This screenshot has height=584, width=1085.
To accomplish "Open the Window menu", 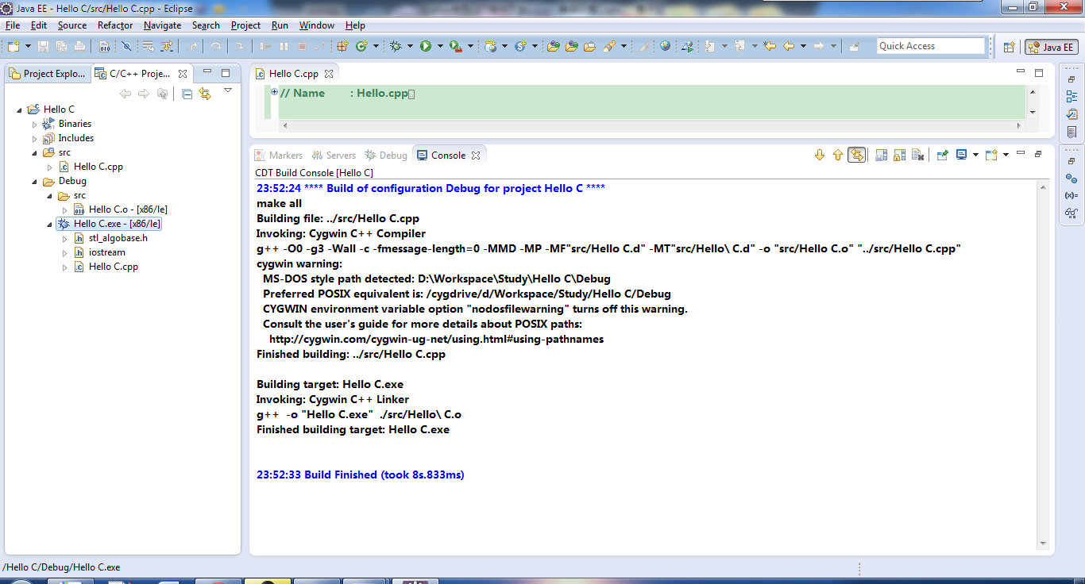I will (317, 25).
